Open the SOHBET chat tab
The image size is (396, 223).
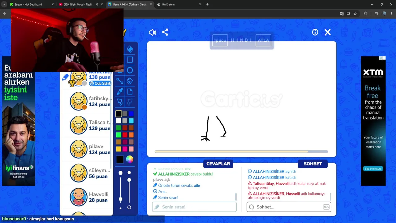(x=312, y=164)
